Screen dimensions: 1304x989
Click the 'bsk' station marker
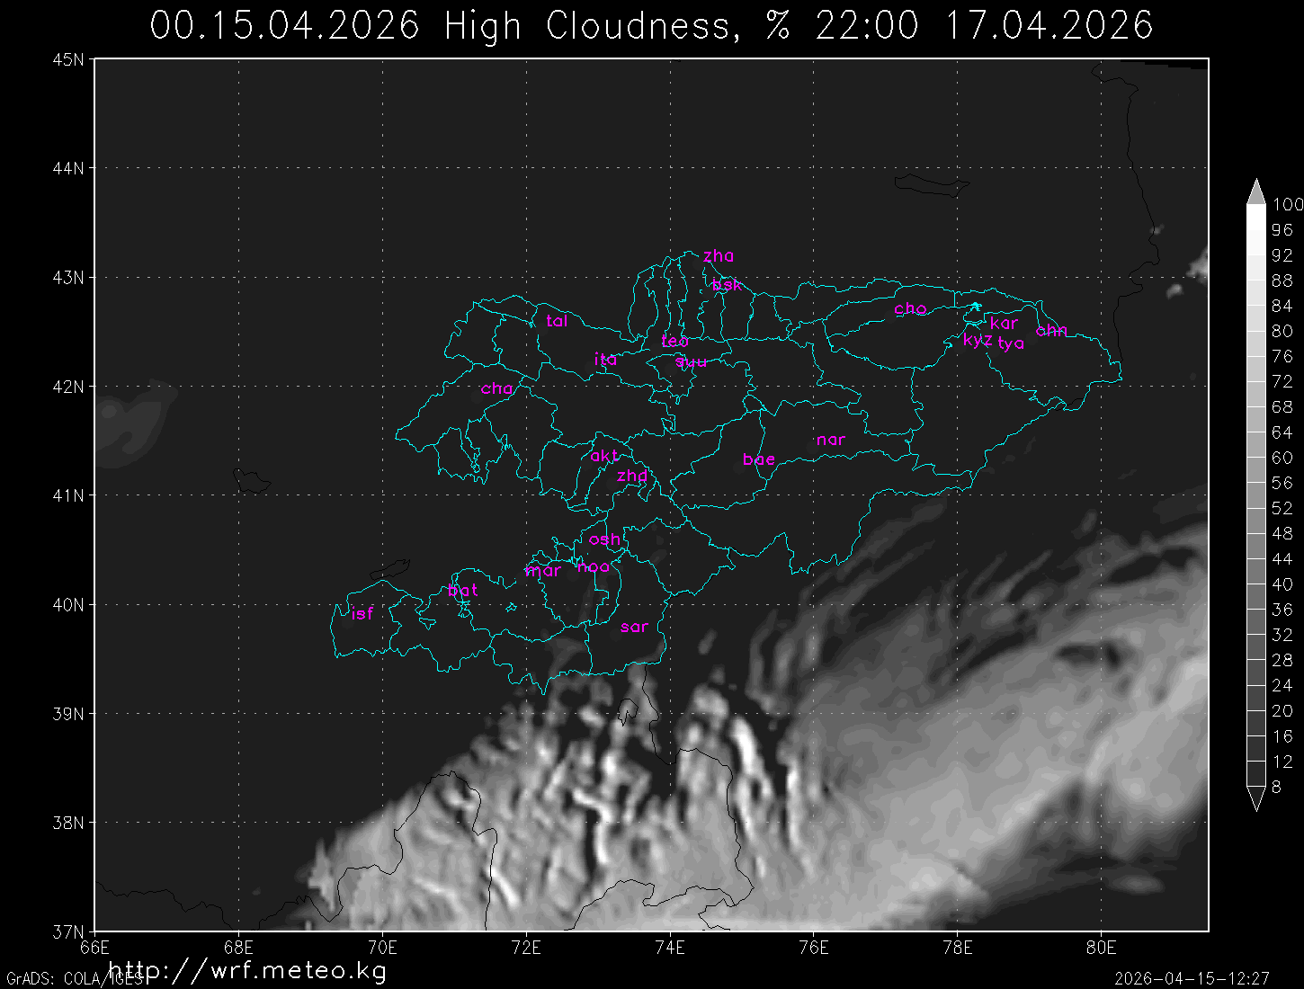point(727,286)
